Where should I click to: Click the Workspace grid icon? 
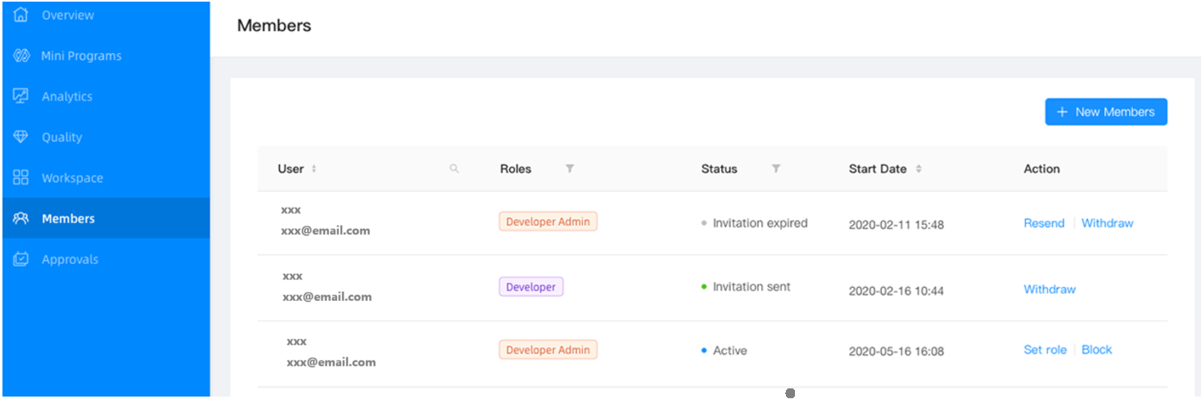tap(21, 177)
